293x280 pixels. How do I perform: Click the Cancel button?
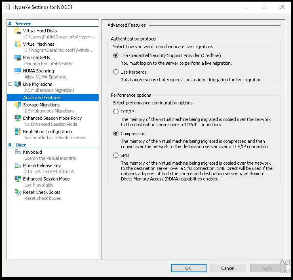(228, 268)
